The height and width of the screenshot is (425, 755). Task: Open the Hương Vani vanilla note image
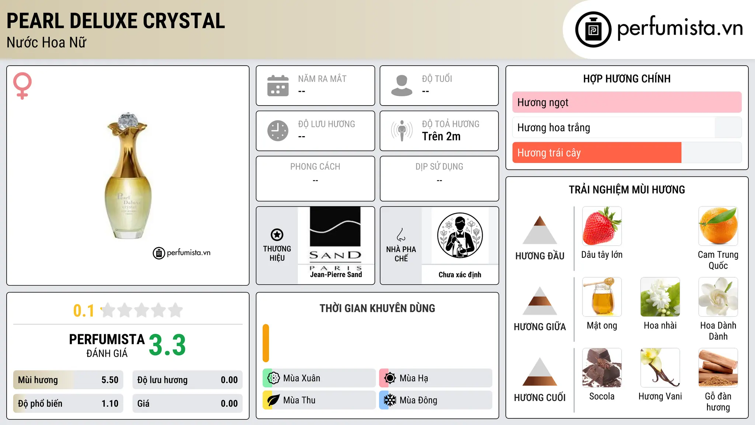pos(660,368)
